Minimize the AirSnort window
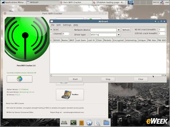The width and height of the screenshot is (170, 127). tap(158, 21)
